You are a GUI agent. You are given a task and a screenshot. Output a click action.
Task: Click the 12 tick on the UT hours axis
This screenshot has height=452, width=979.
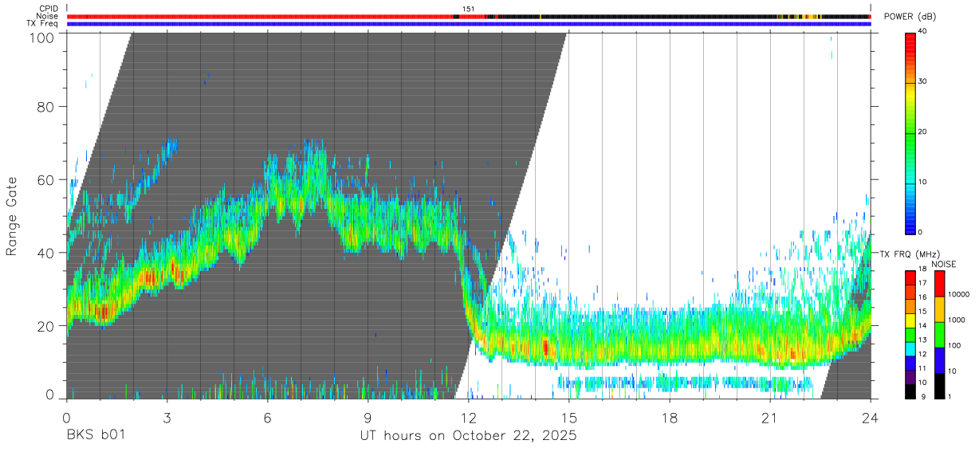tap(469, 417)
